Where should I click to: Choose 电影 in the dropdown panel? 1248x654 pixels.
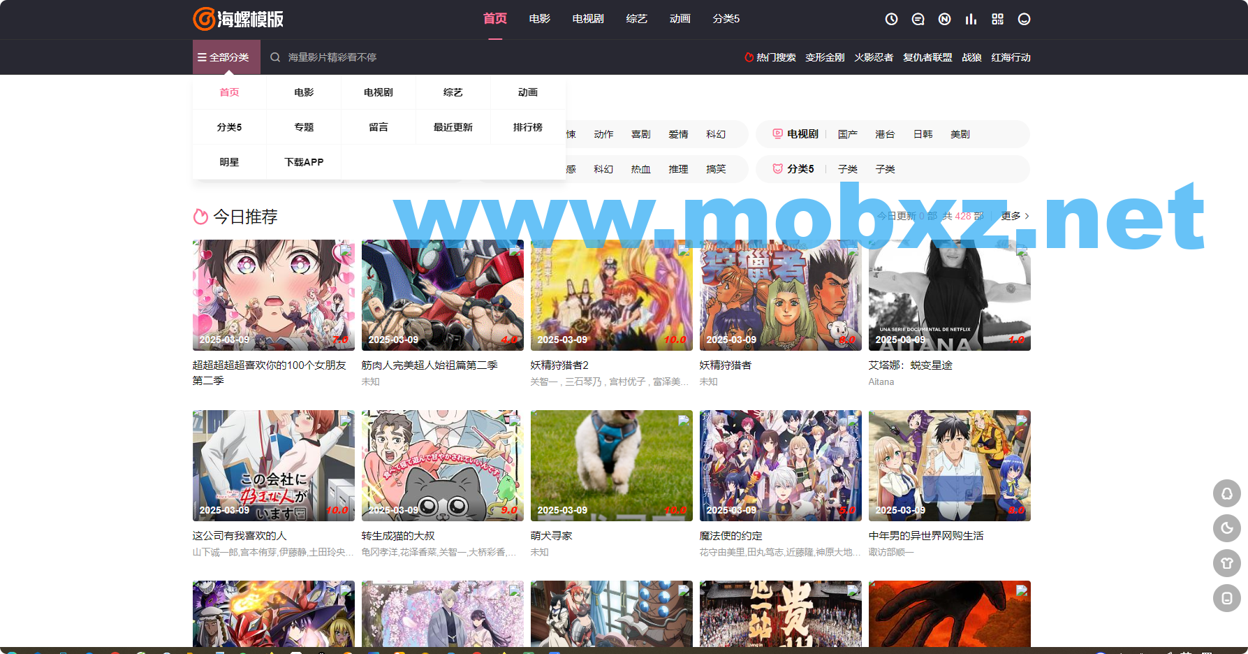(304, 92)
